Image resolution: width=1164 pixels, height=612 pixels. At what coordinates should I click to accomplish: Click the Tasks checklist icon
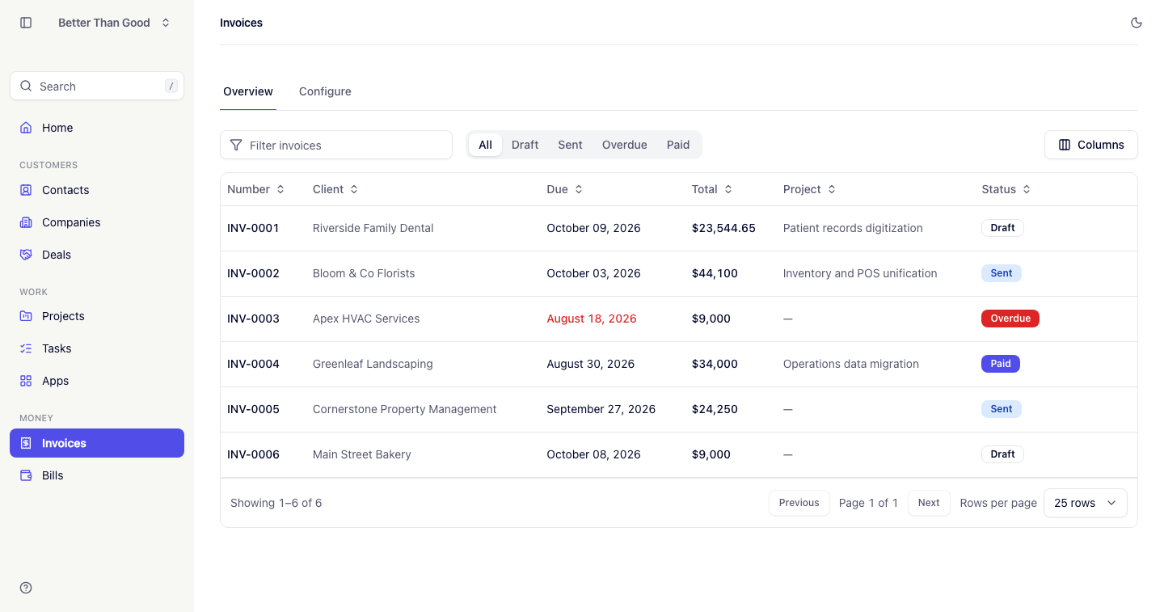(x=26, y=348)
